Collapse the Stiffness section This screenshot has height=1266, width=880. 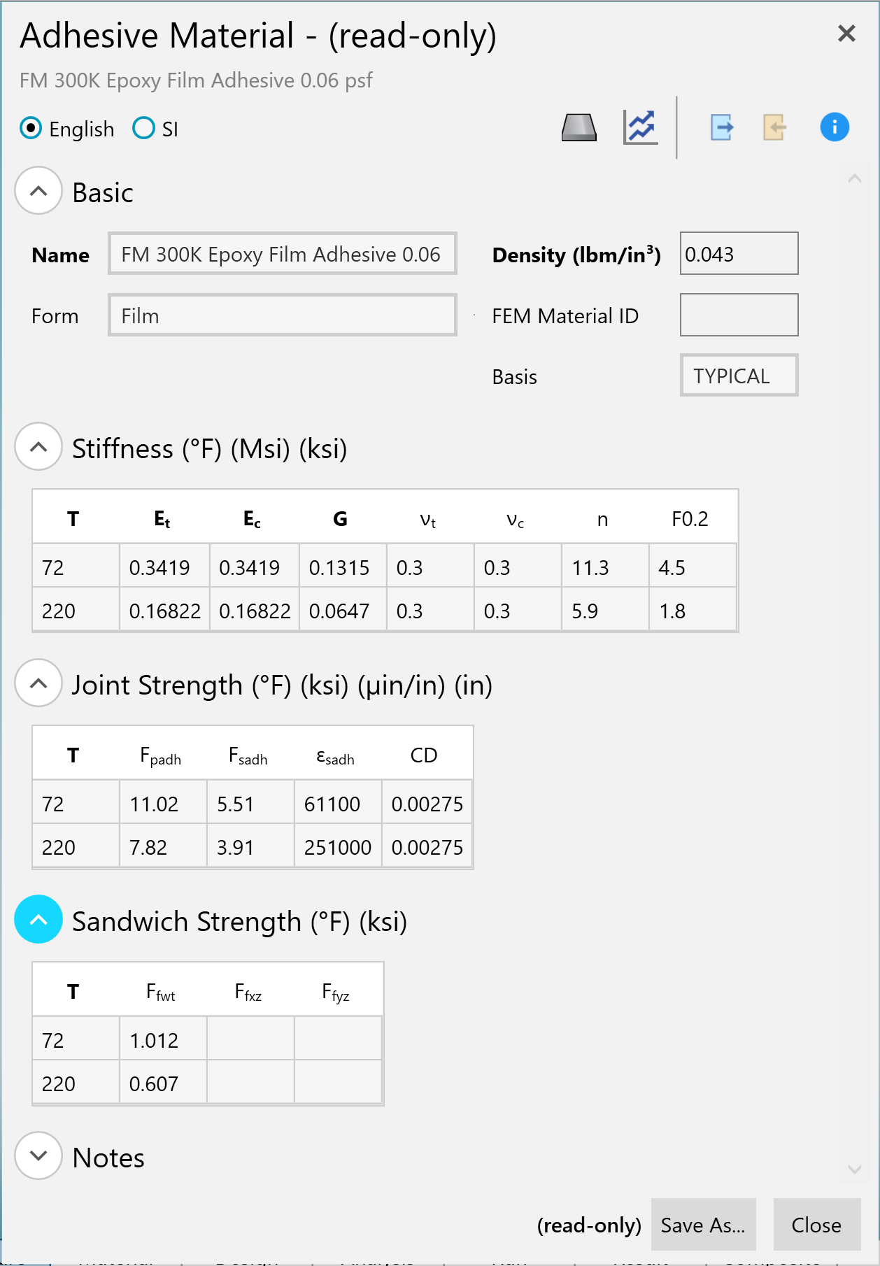[38, 447]
